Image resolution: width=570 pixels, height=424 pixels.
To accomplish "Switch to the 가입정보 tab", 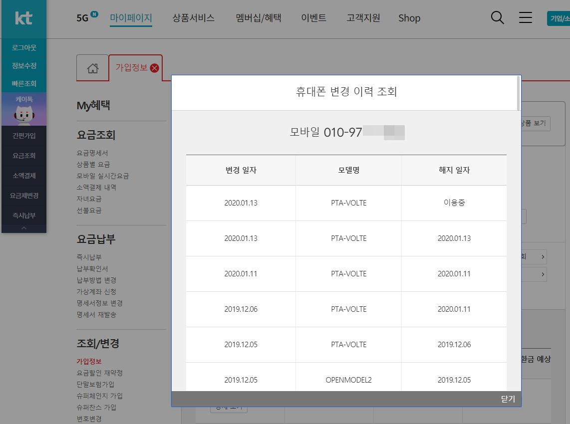I will [x=131, y=67].
